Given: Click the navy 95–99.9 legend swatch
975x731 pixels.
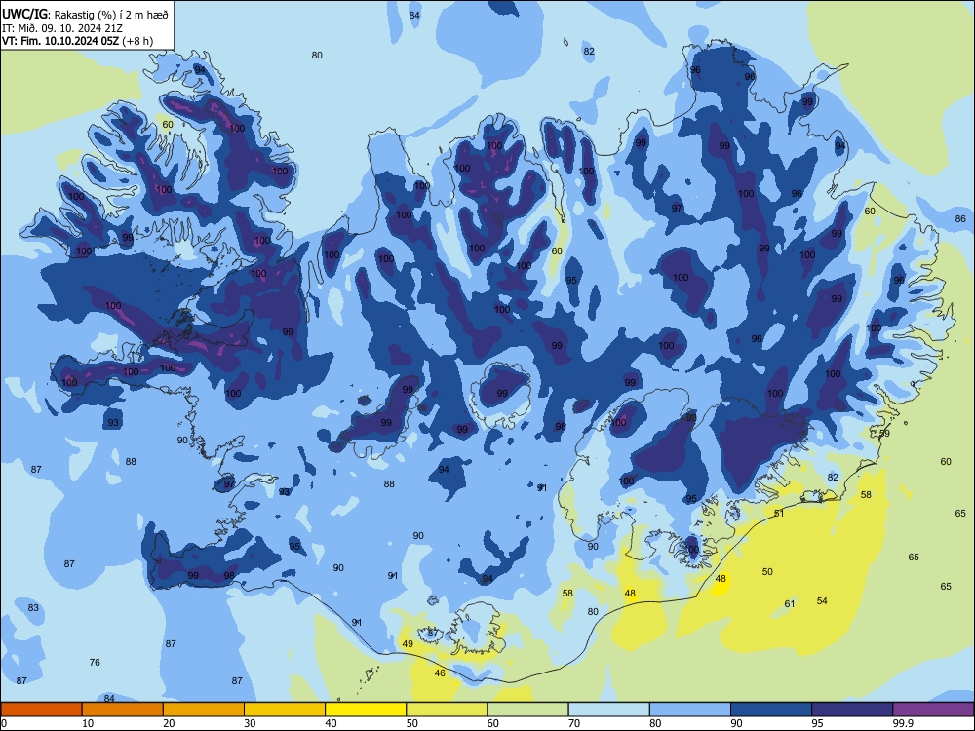Looking at the screenshot, I should (x=852, y=710).
